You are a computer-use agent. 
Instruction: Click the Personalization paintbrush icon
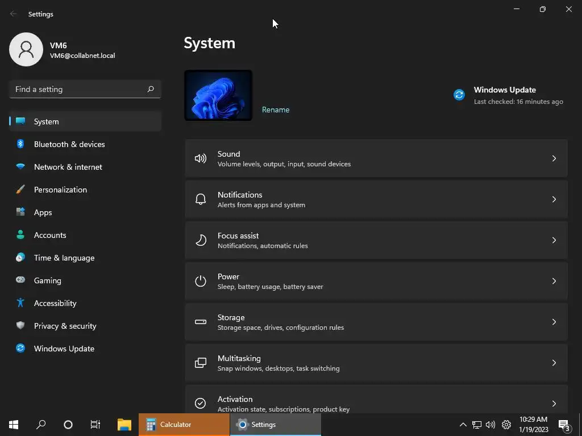(20, 190)
